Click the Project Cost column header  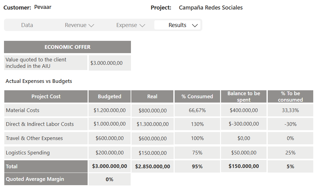[x=46, y=96]
